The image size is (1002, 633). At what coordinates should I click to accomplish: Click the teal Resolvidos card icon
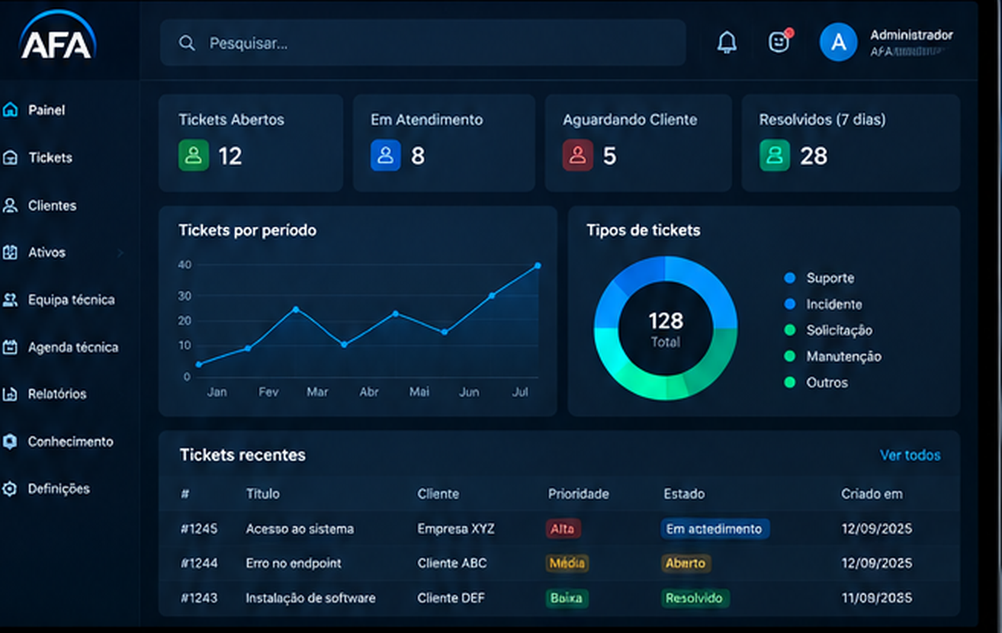pos(775,156)
